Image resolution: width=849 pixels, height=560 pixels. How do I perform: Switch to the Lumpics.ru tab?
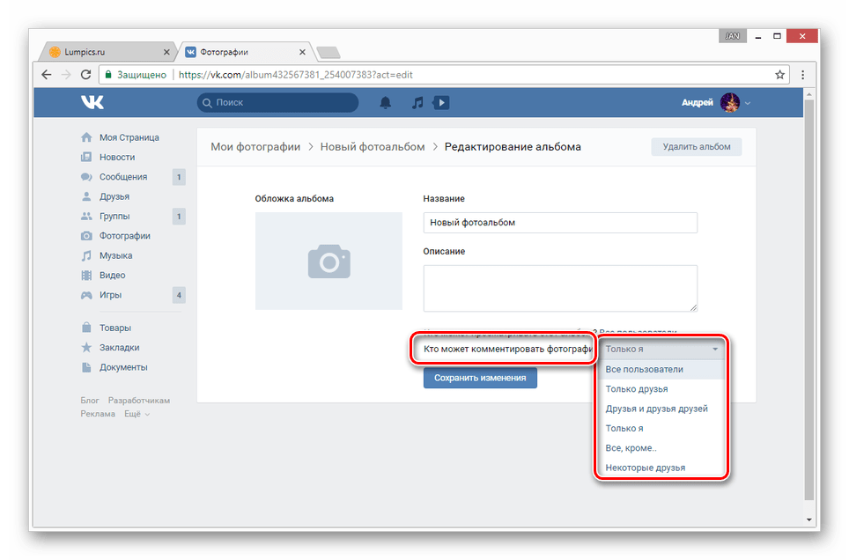pos(106,52)
